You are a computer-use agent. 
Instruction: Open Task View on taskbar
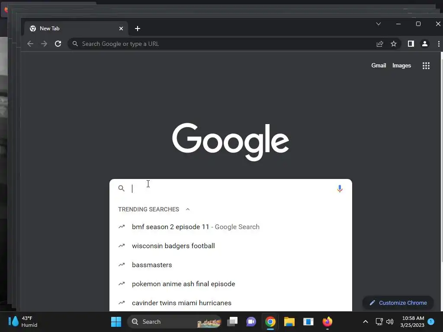pyautogui.click(x=232, y=322)
